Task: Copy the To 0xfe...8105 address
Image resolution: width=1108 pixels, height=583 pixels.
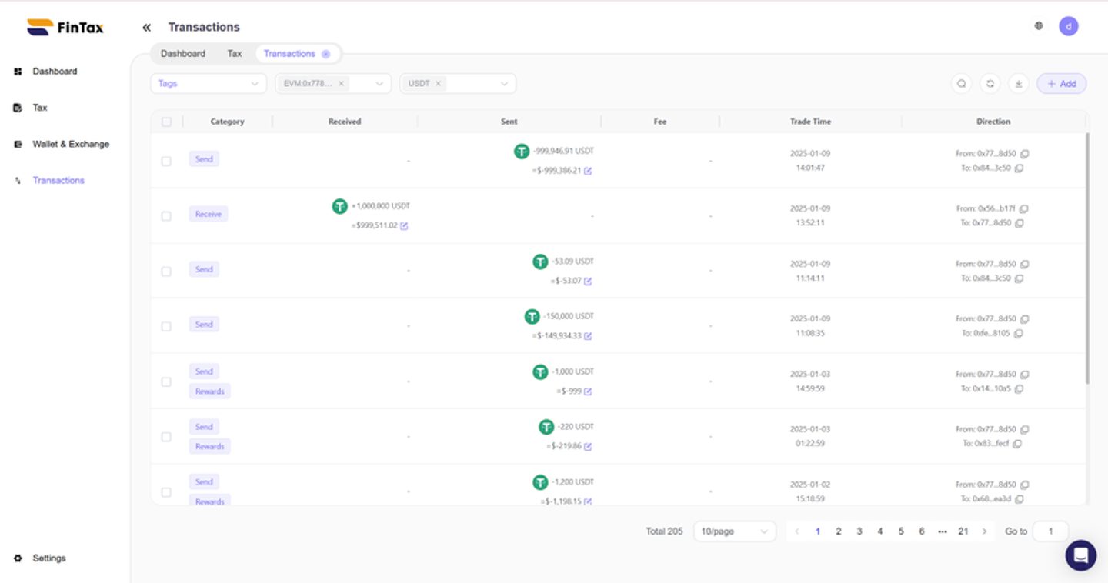Action: click(1019, 334)
